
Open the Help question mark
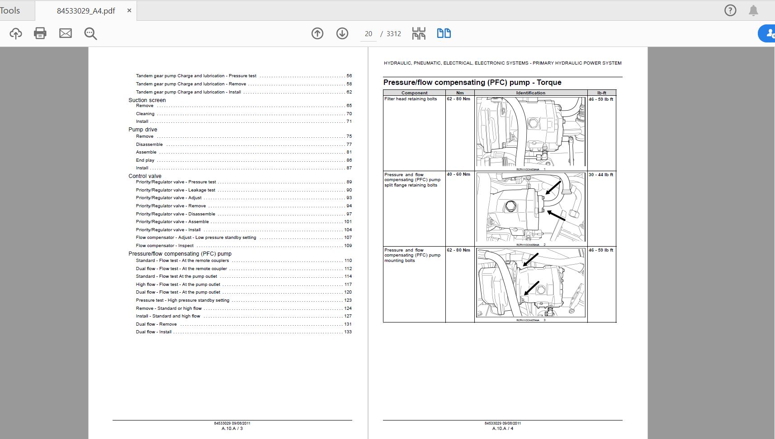pos(730,10)
